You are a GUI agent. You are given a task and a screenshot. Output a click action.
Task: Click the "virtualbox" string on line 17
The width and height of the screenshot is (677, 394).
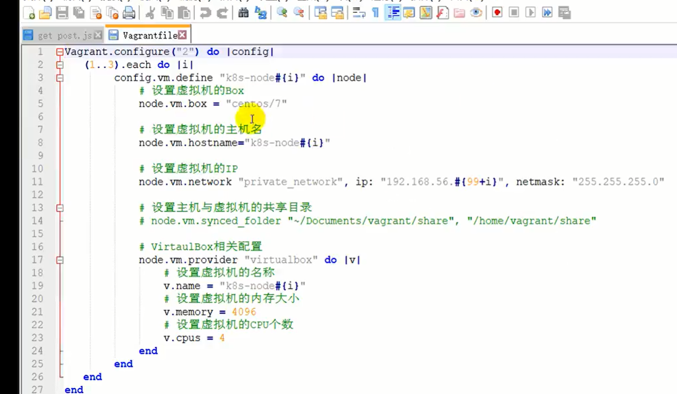281,260
